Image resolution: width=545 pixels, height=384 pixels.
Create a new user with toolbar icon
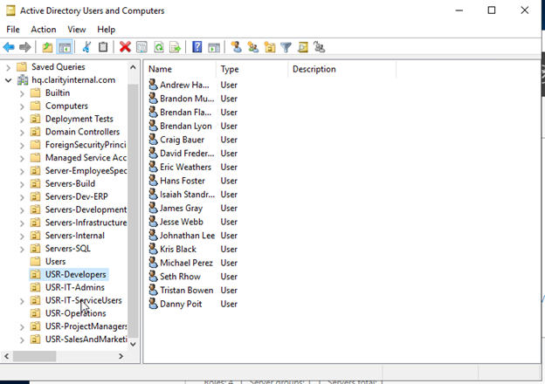[x=237, y=47]
